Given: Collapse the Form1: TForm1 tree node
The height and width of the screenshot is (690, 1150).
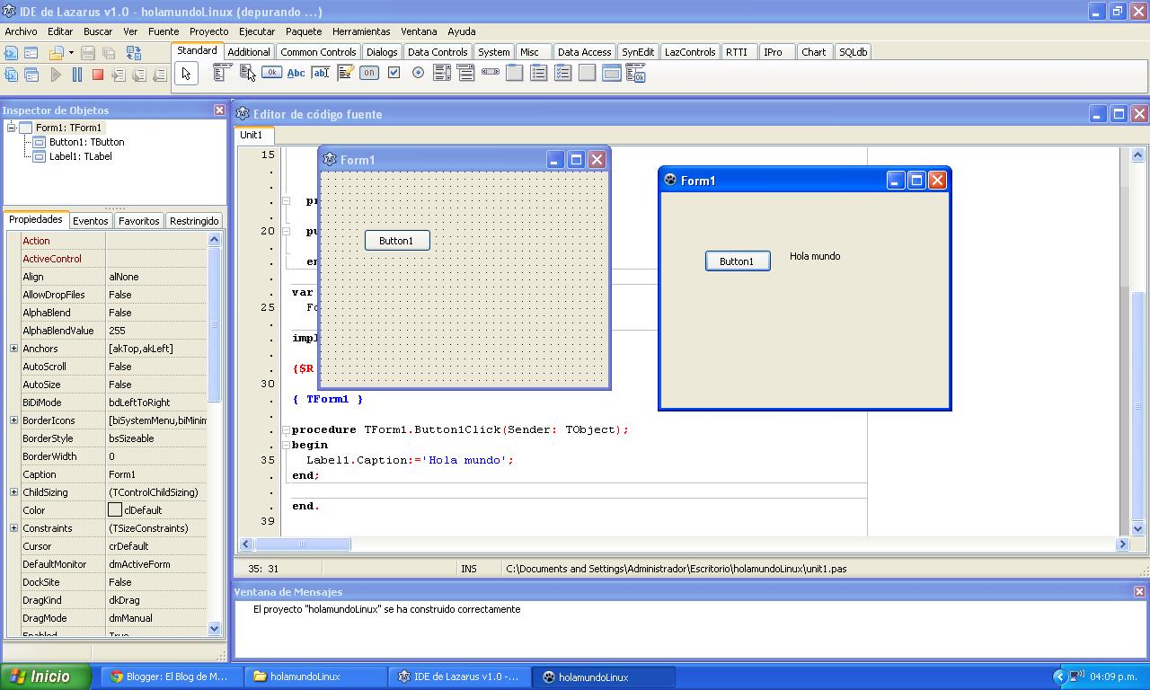Looking at the screenshot, I should click(x=11, y=128).
